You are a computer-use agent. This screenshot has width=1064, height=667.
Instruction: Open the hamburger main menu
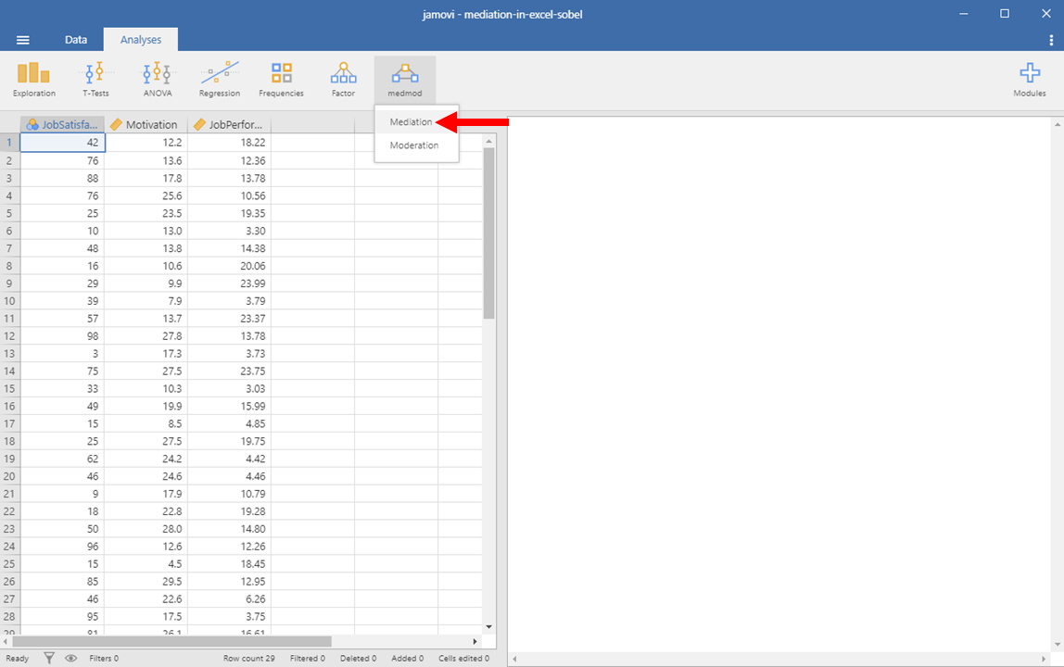pyautogui.click(x=23, y=40)
